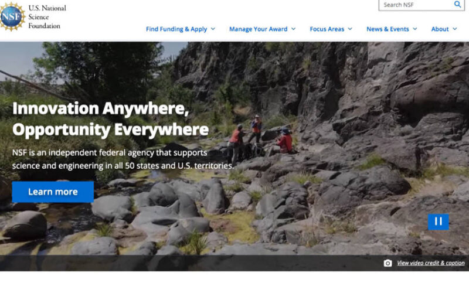Click the NSF logo emblem
This screenshot has height=293, width=469.
(11, 16)
